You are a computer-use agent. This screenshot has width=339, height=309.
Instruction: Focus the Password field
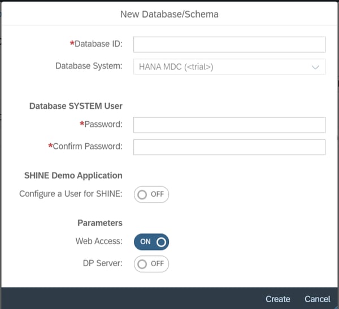pyautogui.click(x=229, y=125)
